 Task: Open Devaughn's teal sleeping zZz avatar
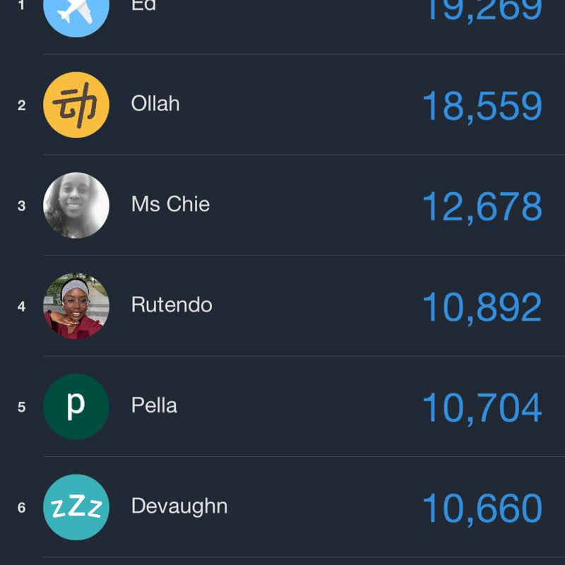[x=76, y=507]
